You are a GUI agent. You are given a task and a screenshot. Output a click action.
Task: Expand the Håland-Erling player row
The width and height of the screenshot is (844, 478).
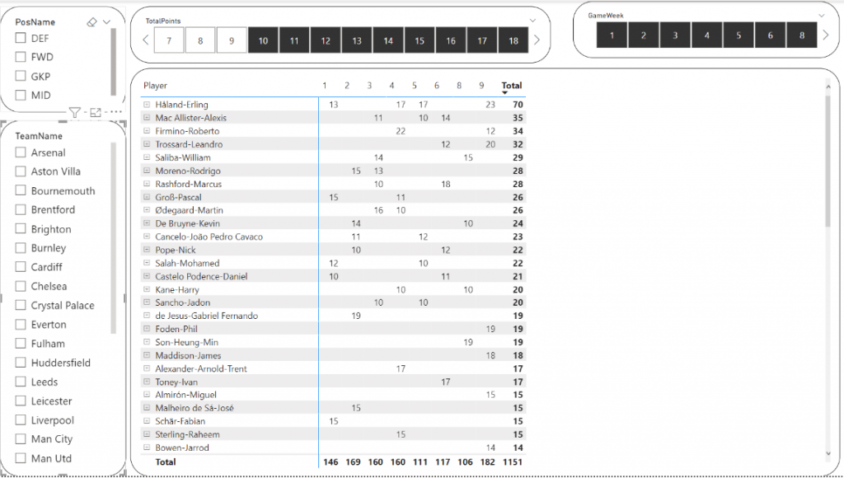[x=146, y=105]
